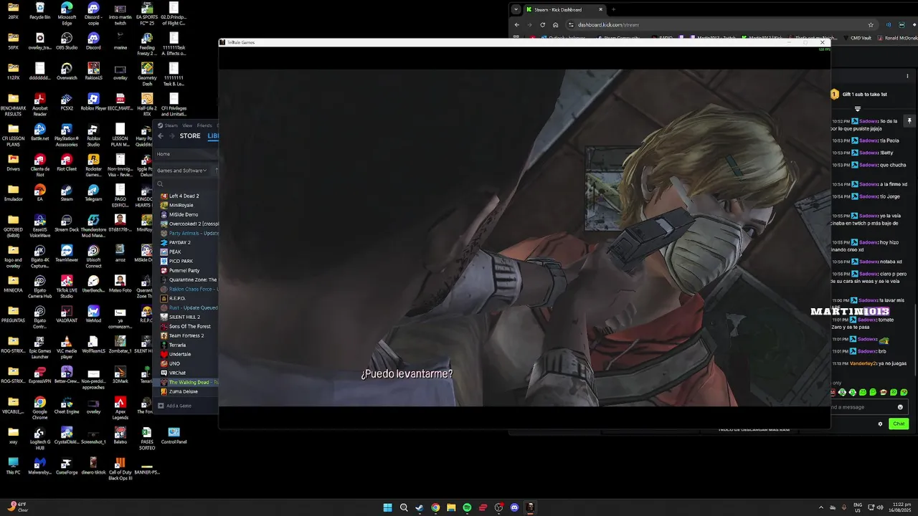Select Left 4 Dead 2 in library
Image resolution: width=918 pixels, height=516 pixels.
(x=184, y=196)
